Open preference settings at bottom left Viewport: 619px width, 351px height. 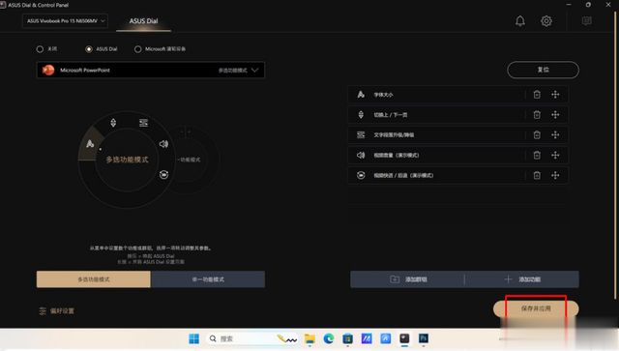tap(57, 310)
